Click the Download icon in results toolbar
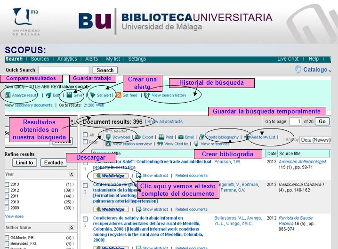The image size is (338, 249). pyautogui.click(x=108, y=137)
